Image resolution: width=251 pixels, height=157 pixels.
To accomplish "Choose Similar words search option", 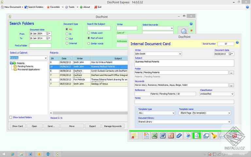I will [x=89, y=44].
